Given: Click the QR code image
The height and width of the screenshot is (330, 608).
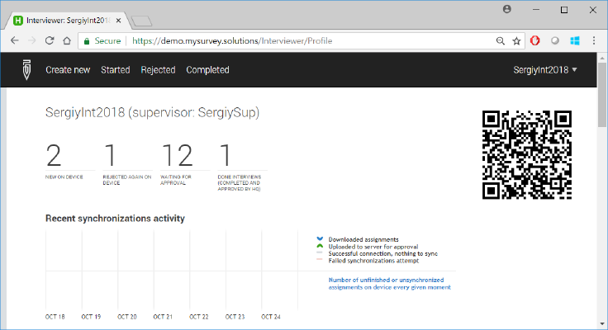Looking at the screenshot, I should coord(526,154).
